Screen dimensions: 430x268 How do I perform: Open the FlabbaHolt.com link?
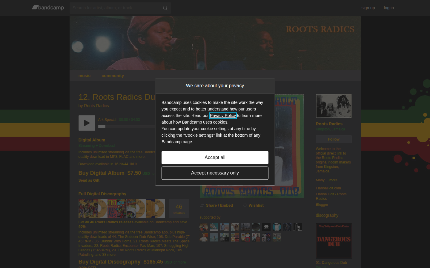(x=328, y=188)
